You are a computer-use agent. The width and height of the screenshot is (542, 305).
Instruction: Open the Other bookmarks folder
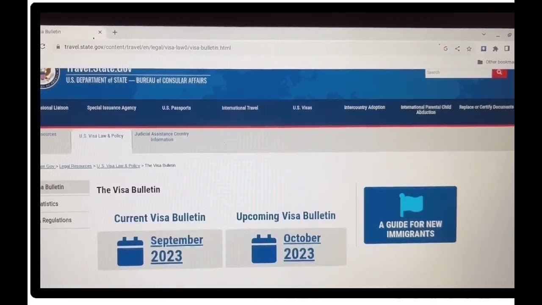click(495, 62)
